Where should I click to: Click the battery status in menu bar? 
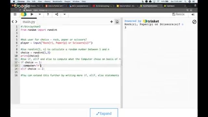(x=165, y=1)
